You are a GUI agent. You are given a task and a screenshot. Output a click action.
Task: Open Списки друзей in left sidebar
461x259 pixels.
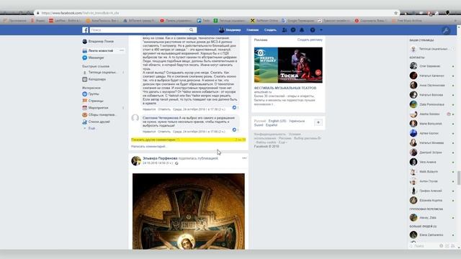pyautogui.click(x=96, y=122)
